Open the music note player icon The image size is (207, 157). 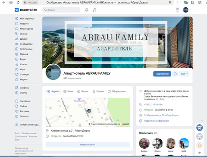pyautogui.click(x=94, y=10)
